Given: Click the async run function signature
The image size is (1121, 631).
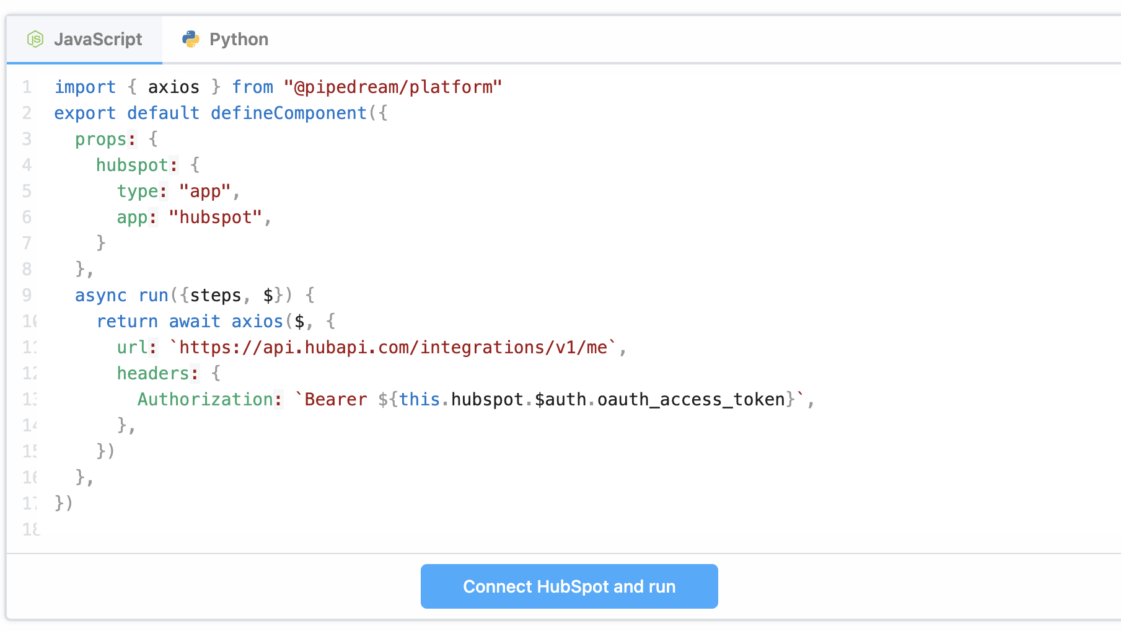Looking at the screenshot, I should coord(184,295).
